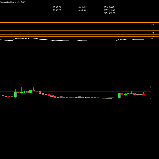Click the chart title ending 'USA LMFA'

(13, 2)
